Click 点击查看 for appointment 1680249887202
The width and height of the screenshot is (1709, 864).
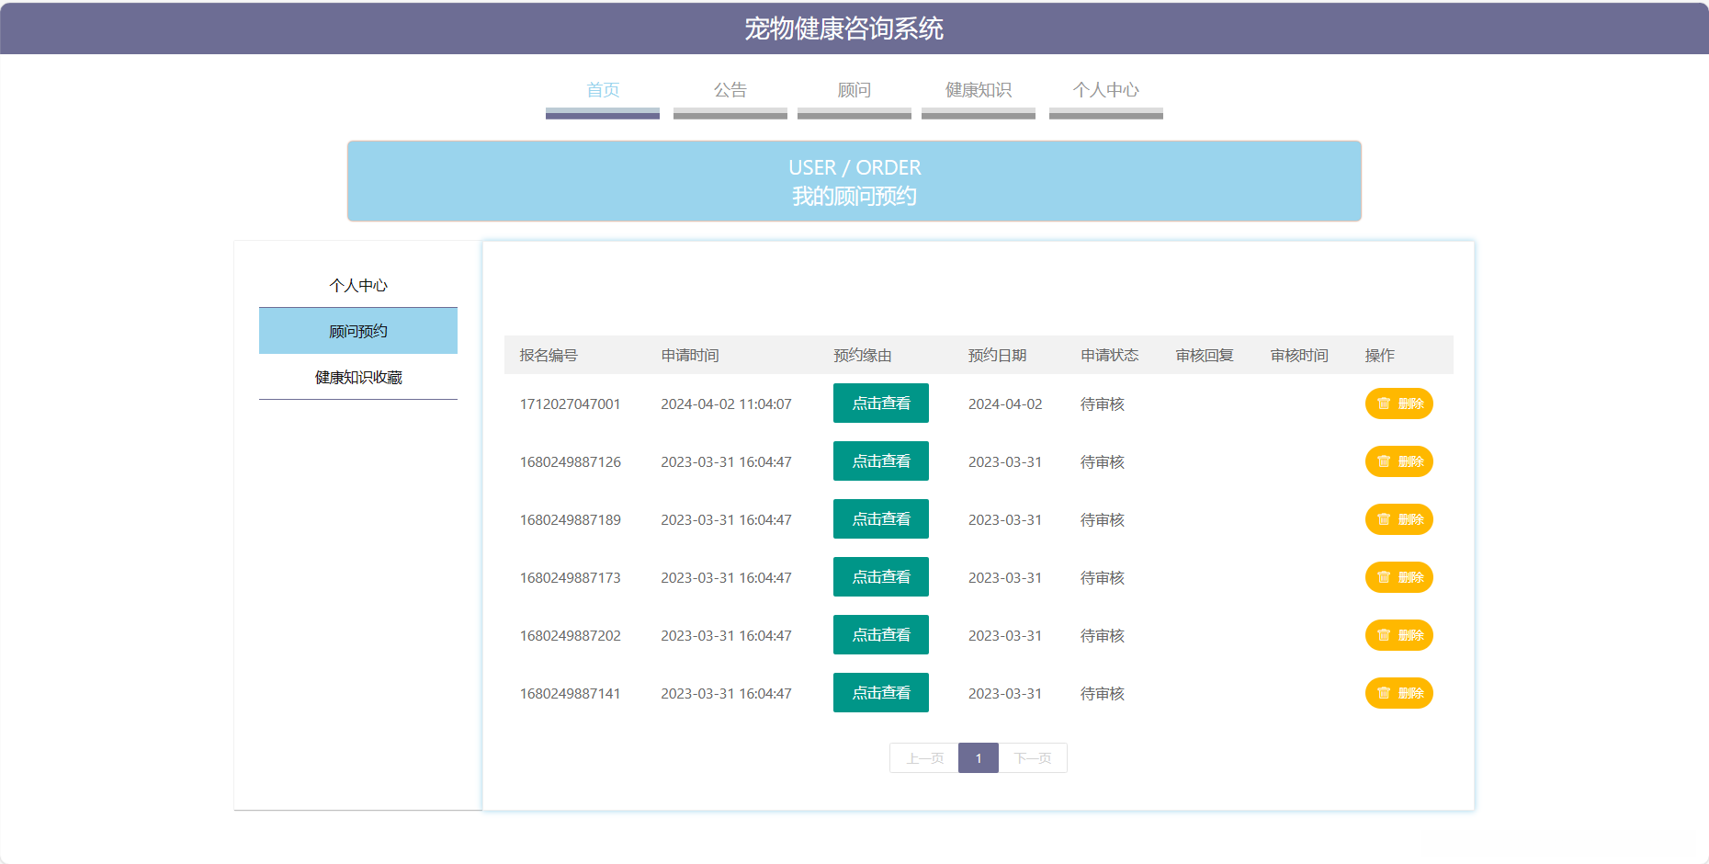point(881,635)
